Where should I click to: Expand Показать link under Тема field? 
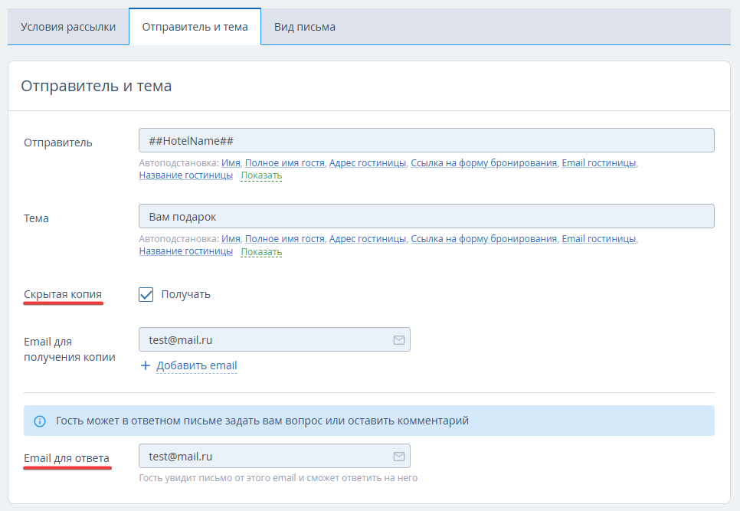[261, 251]
